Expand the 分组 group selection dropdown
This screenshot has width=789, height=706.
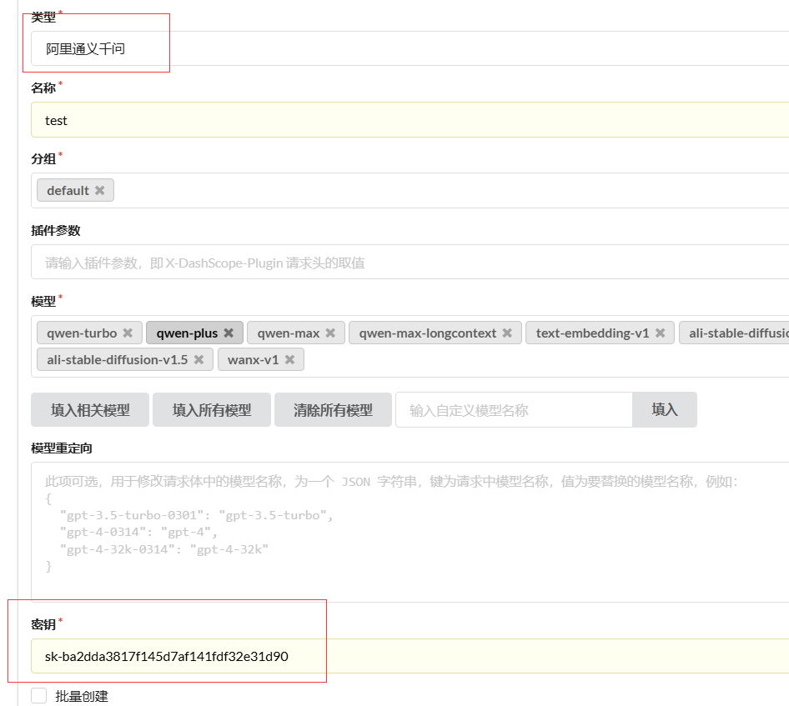[450, 191]
